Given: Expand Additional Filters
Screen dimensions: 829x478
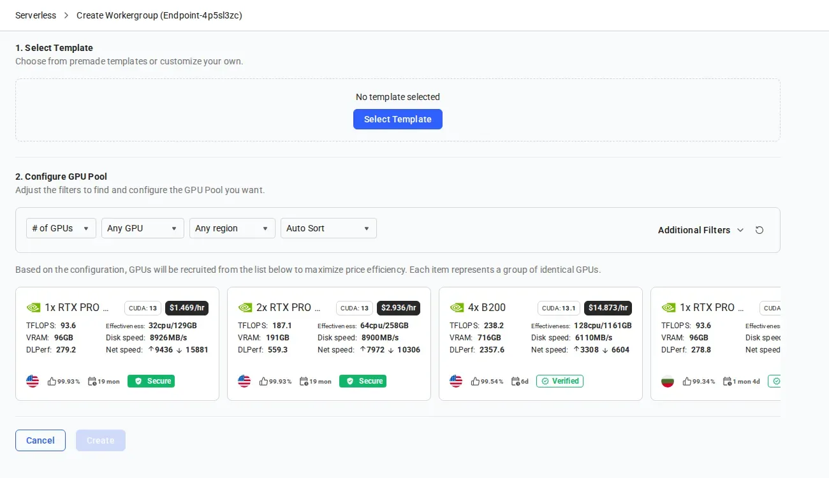Looking at the screenshot, I should (701, 230).
